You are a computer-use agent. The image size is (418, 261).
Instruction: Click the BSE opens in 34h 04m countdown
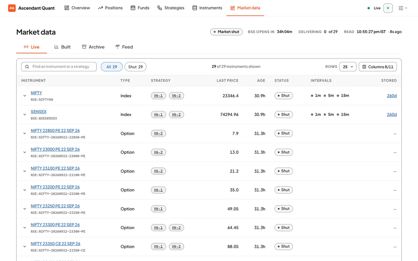(270, 32)
